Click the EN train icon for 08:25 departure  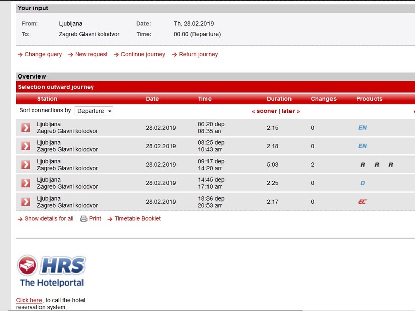point(362,146)
